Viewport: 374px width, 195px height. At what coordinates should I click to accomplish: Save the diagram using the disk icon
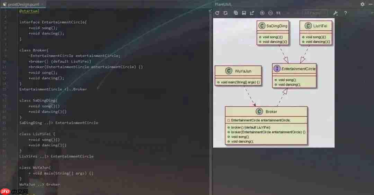(244, 13)
